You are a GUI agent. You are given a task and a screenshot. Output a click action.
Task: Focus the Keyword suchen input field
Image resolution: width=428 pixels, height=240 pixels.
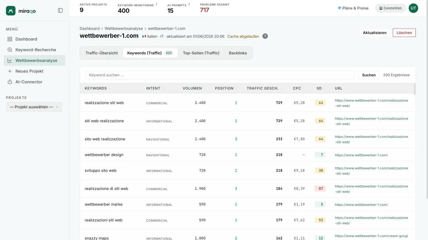[x=220, y=75]
